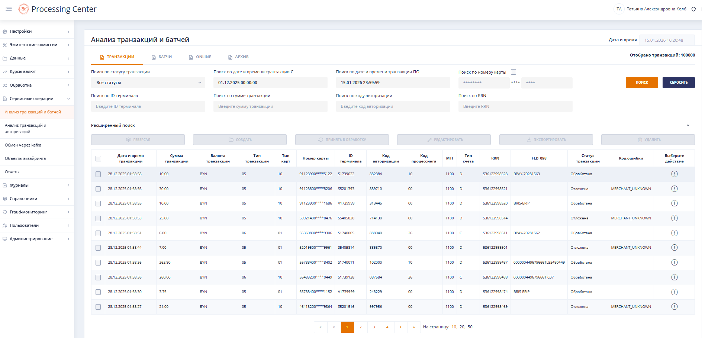This screenshot has width=702, height=338.
Task: Click the shield icon beside the user name
Action: (693, 9)
